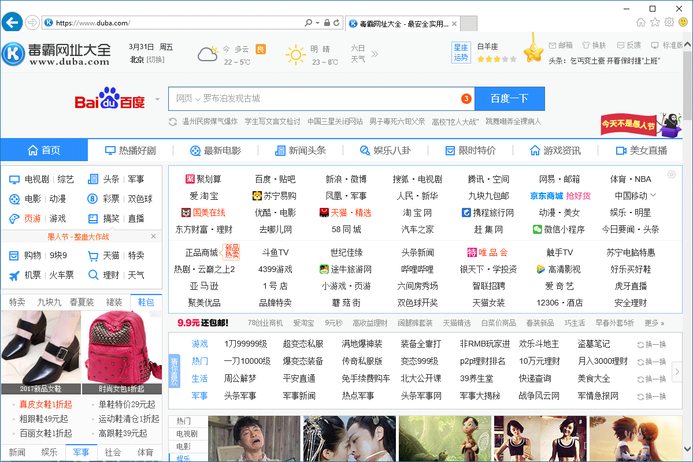Click the Baidu search input field
This screenshot has height=462, width=693.
point(321,99)
